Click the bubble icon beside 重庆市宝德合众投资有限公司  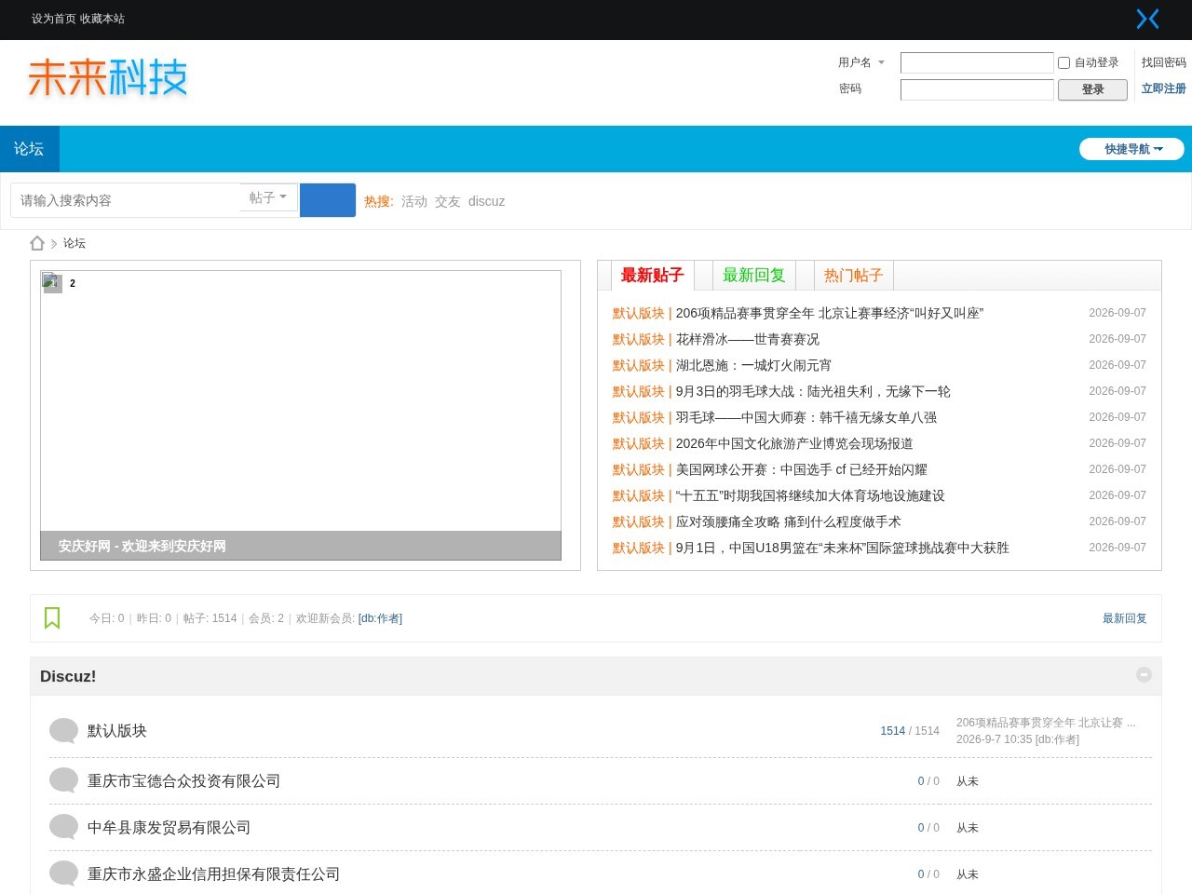[x=63, y=780]
